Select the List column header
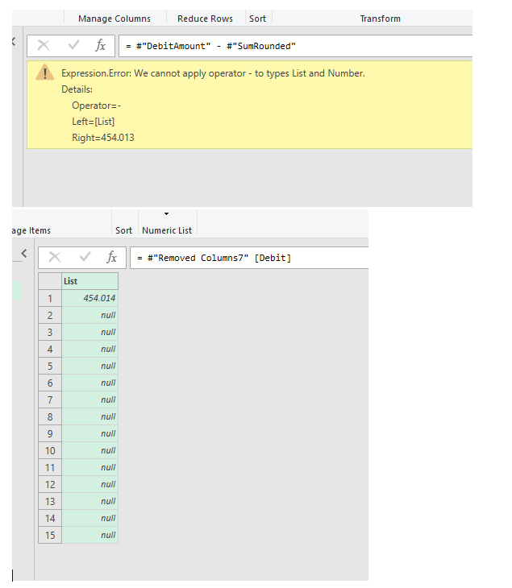 coord(90,281)
